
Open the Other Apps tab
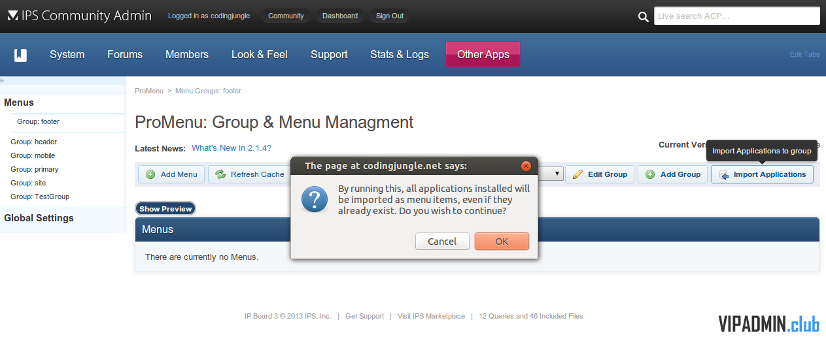click(x=483, y=54)
